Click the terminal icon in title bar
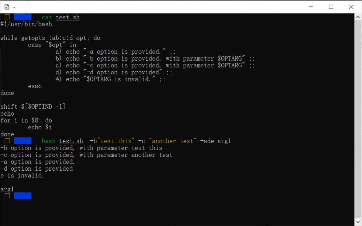The height and width of the screenshot is (226, 362). coord(7,7)
